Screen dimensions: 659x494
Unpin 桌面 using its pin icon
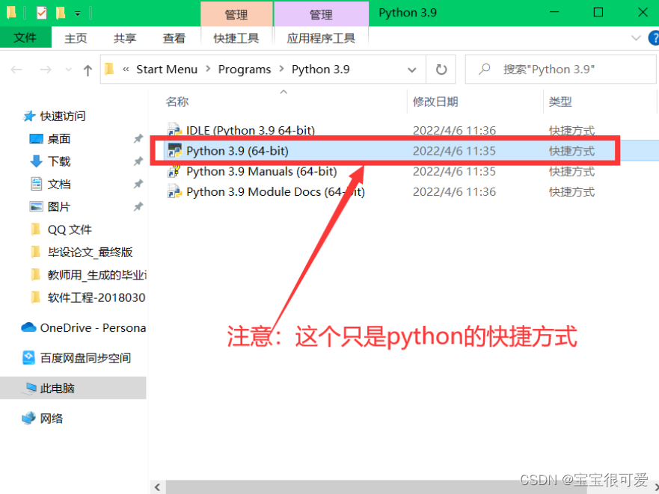pyautogui.click(x=138, y=139)
